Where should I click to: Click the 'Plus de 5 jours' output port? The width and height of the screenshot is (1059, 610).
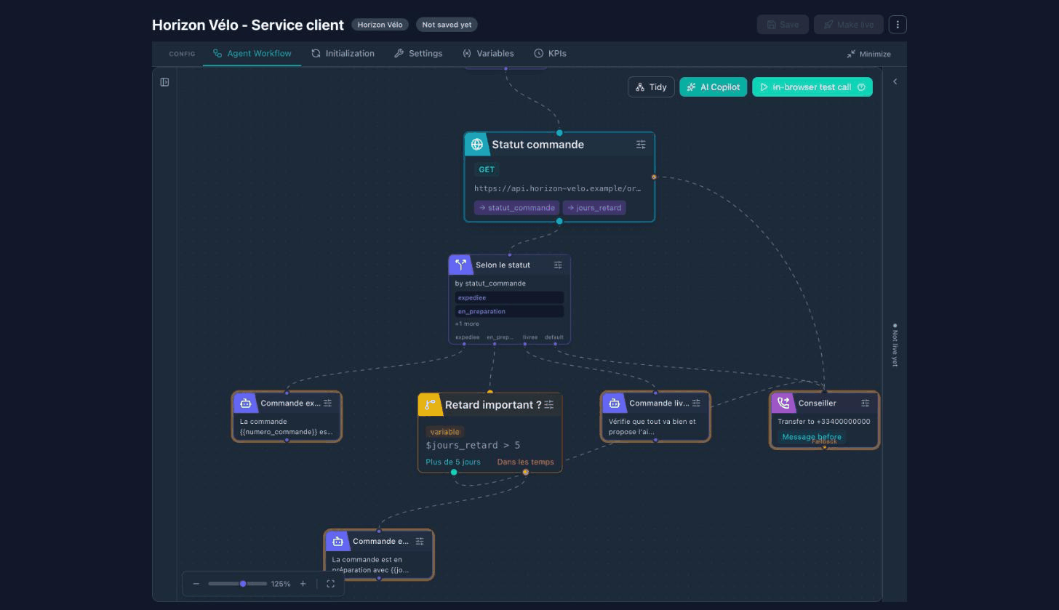pos(454,472)
